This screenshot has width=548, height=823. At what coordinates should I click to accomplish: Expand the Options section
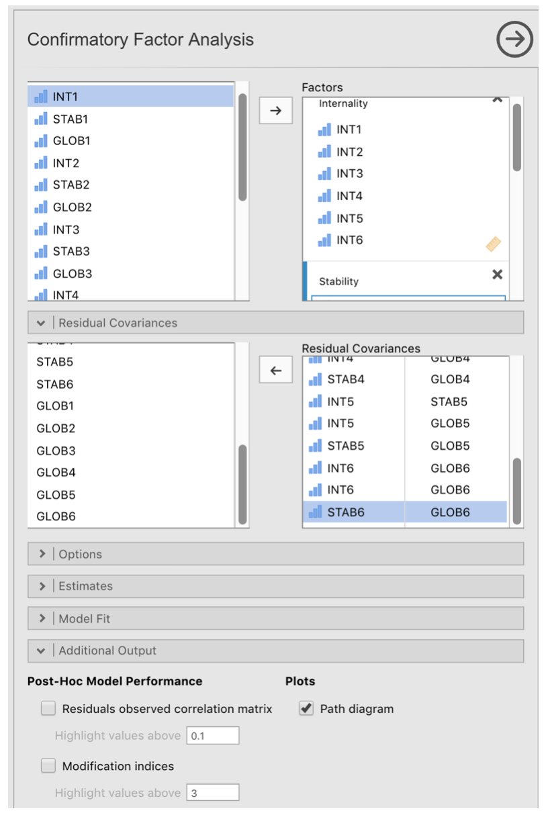(275, 554)
